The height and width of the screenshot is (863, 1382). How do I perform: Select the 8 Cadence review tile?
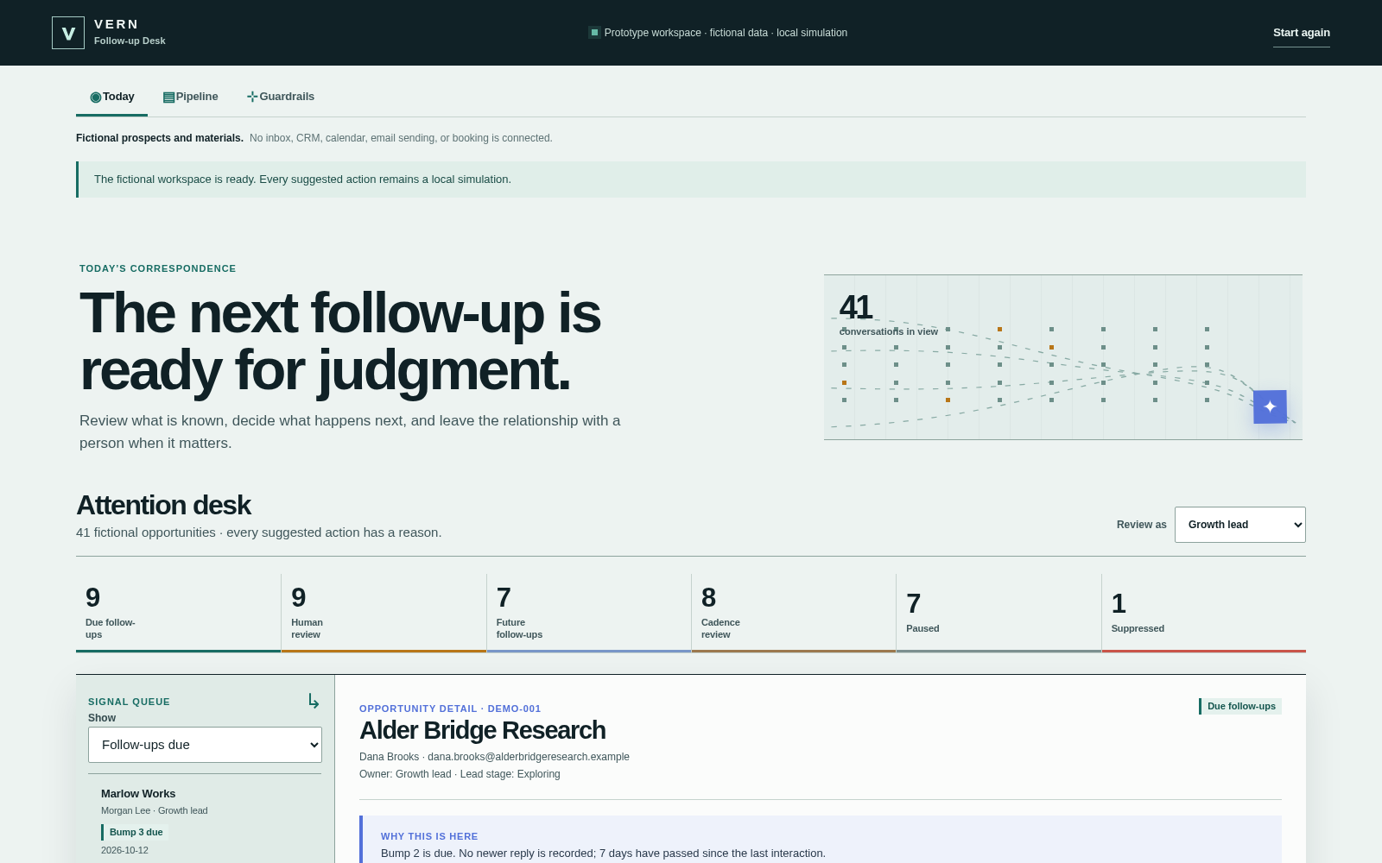coord(794,614)
